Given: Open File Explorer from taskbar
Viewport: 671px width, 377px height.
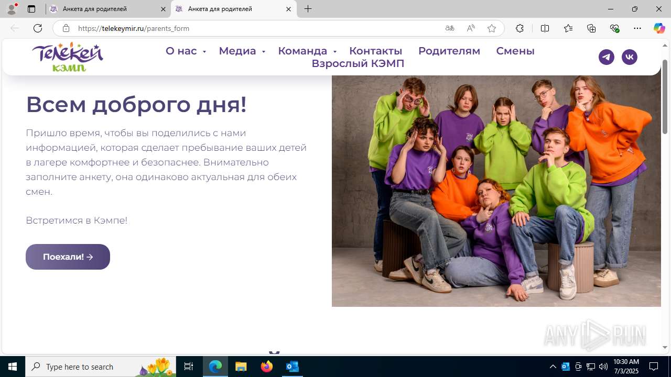Looking at the screenshot, I should (x=241, y=367).
